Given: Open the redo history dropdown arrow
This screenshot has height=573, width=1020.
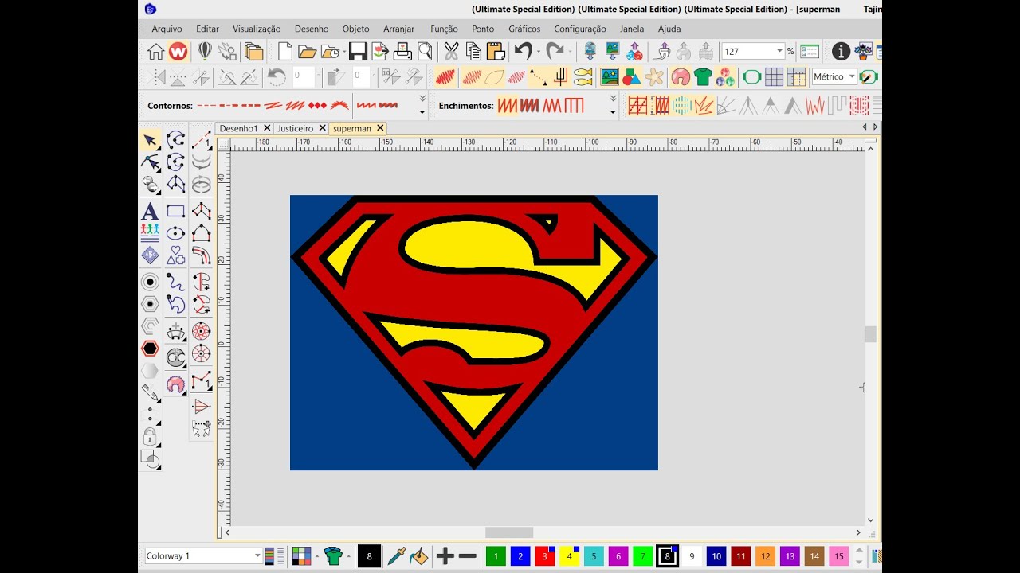Looking at the screenshot, I should (570, 52).
